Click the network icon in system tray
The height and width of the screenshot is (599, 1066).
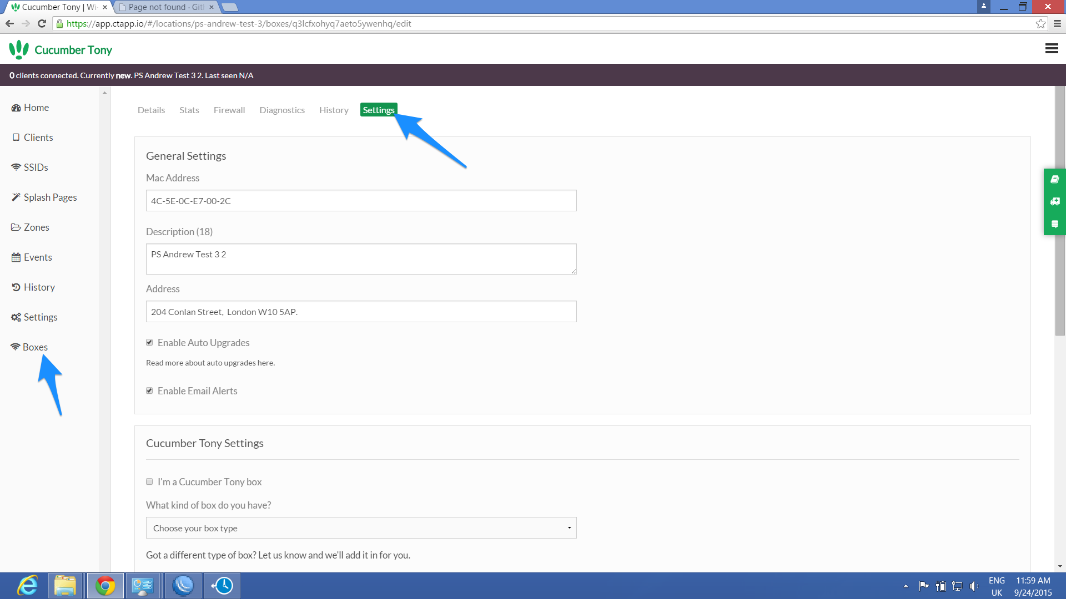[957, 586]
